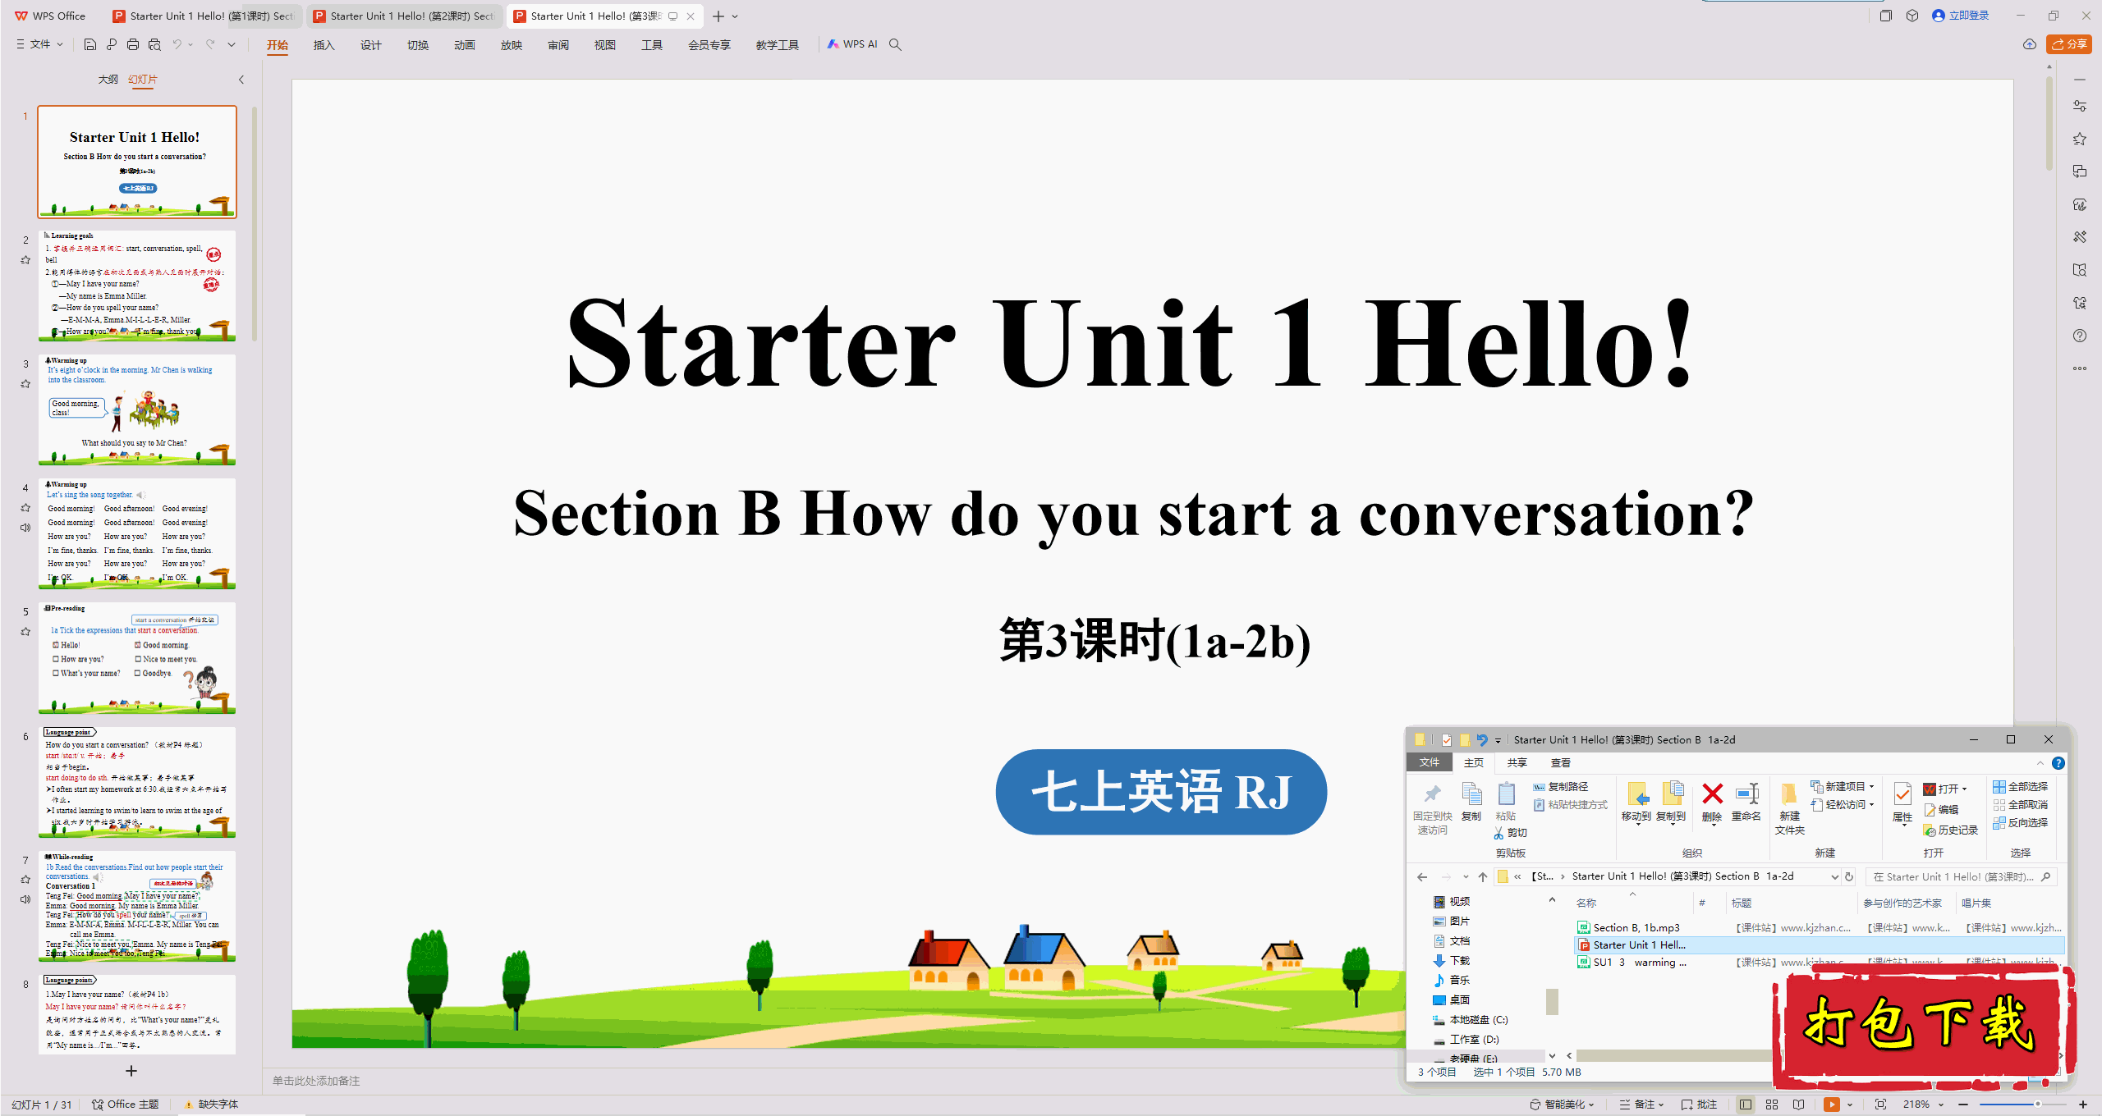Click Office 主题 in the status bar
Viewport: 2102px width, 1116px height.
pos(126,1105)
